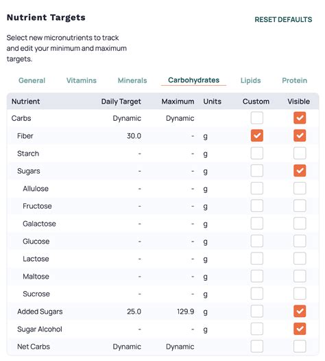Check the Fructose Visible checkbox

[x=300, y=206]
